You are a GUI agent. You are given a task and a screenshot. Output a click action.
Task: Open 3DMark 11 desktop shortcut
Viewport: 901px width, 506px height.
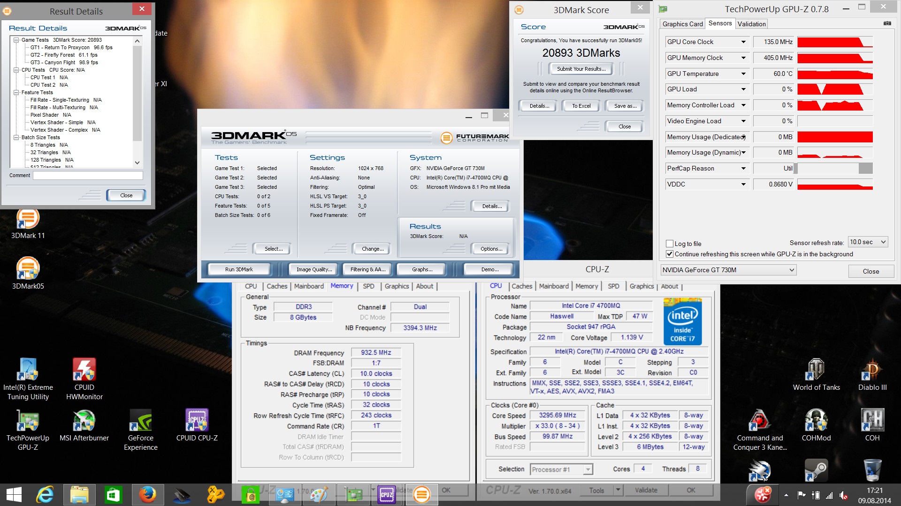click(x=28, y=224)
